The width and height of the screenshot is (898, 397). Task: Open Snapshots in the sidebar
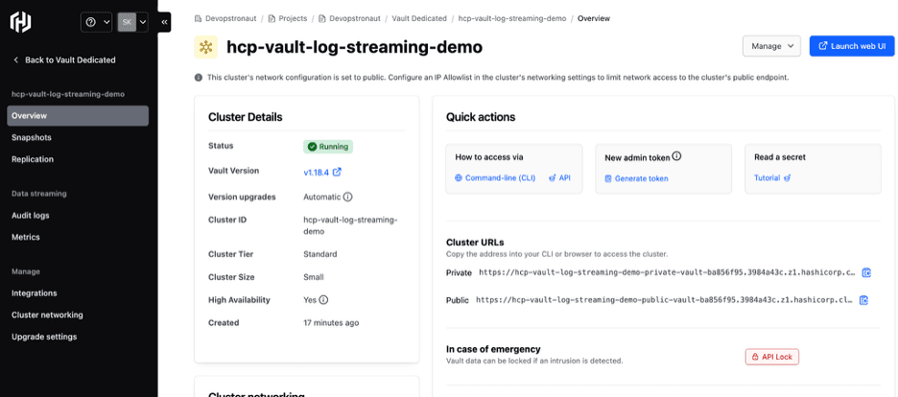click(32, 137)
